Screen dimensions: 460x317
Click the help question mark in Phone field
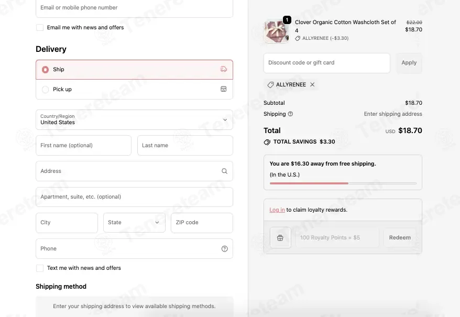point(224,248)
